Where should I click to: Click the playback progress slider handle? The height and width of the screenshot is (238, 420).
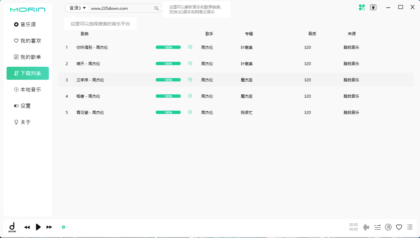click(x=63, y=227)
